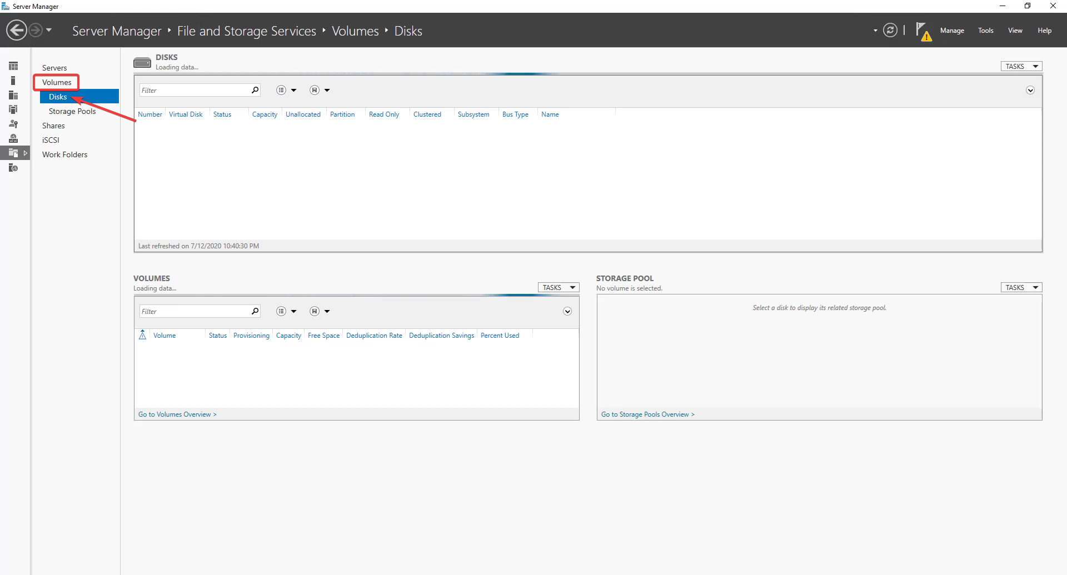The image size is (1067, 575).
Task: Select Storage Pools in the navigation pane
Action: point(72,111)
